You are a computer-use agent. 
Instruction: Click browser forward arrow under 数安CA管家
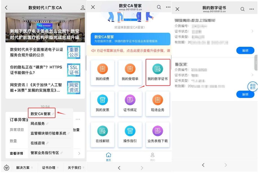[142, 168]
